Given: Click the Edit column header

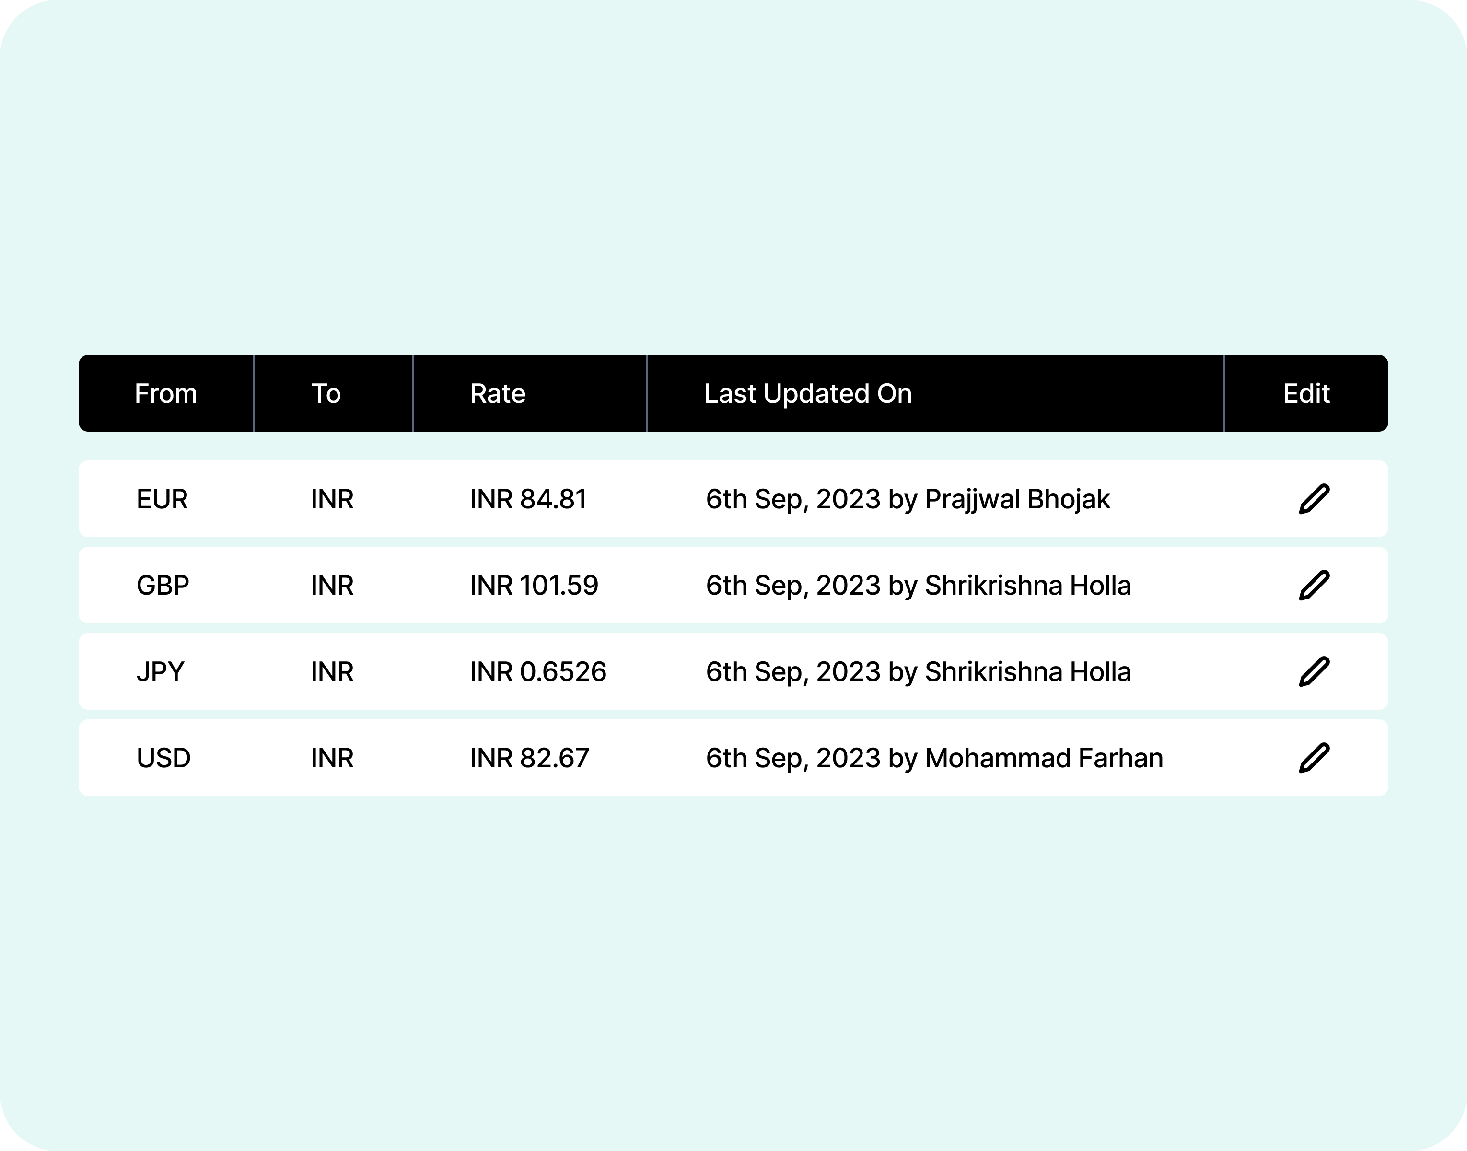Looking at the screenshot, I should (x=1306, y=394).
